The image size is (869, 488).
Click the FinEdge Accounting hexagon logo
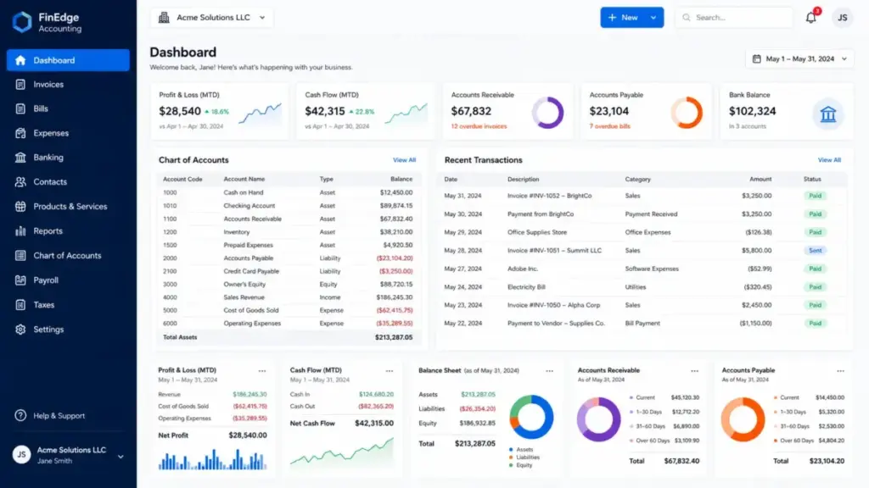click(x=22, y=22)
